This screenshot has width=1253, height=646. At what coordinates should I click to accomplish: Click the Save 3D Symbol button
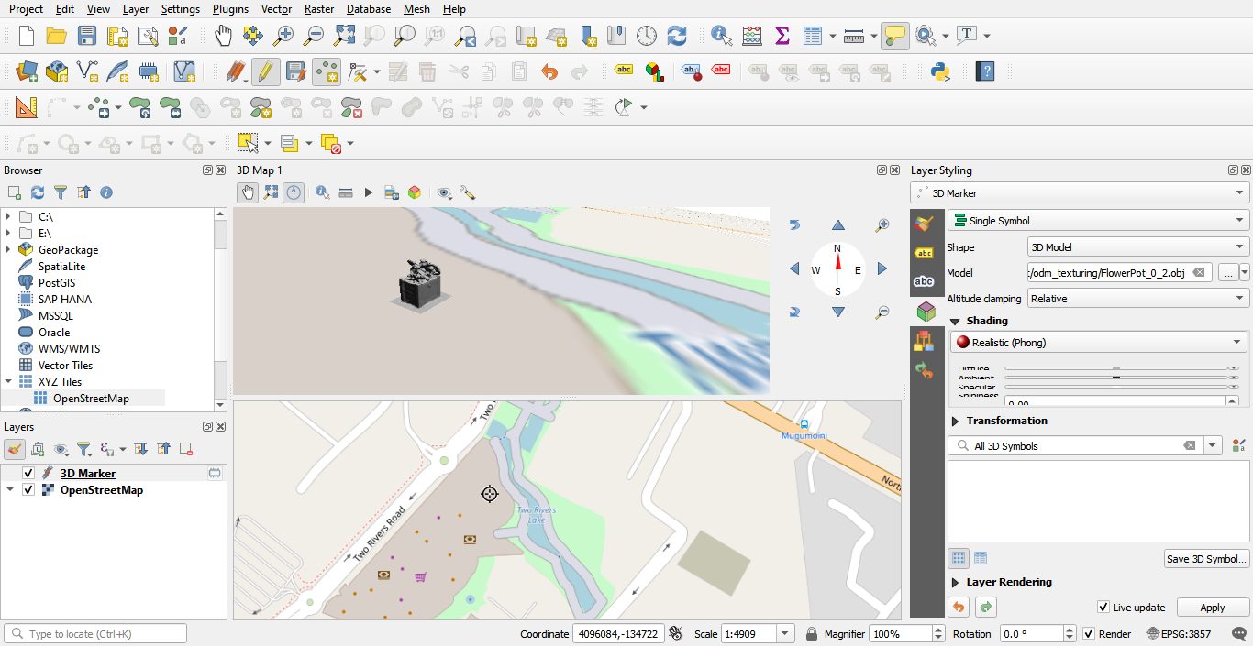(x=1205, y=559)
